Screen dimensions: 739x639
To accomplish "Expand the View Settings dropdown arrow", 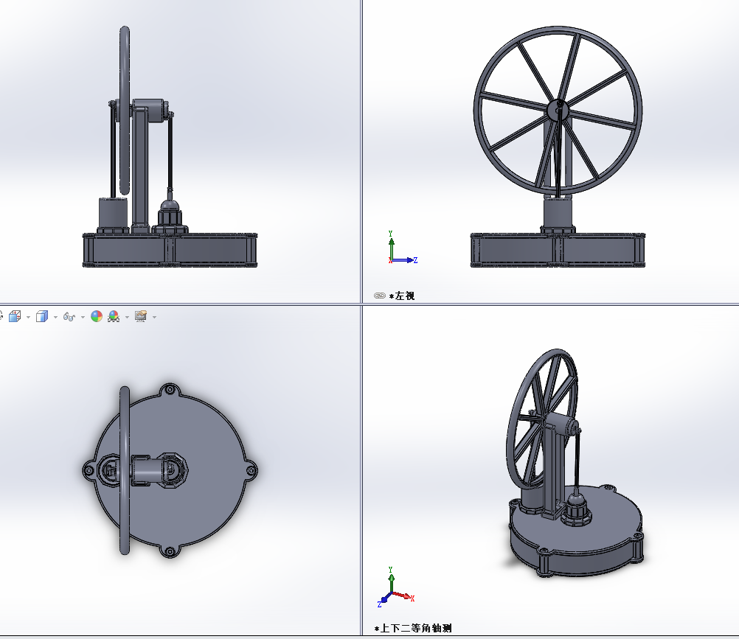I will point(155,318).
